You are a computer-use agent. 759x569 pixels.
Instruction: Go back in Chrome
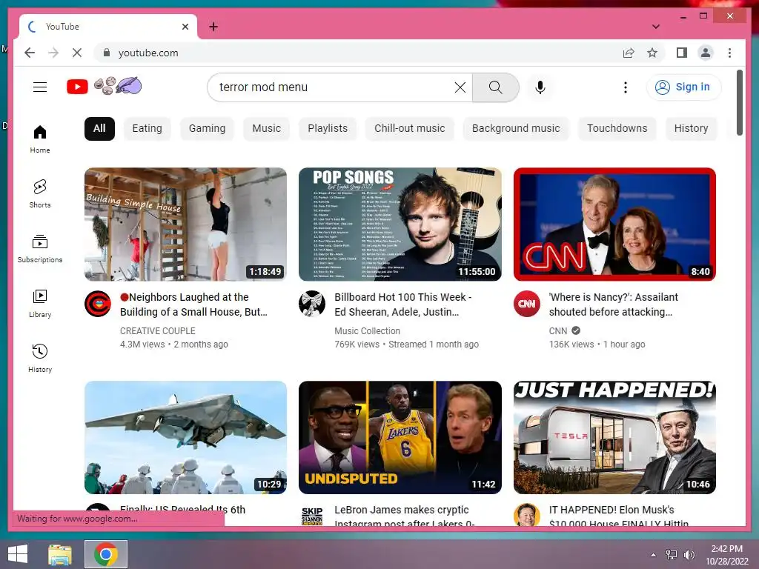[30, 53]
